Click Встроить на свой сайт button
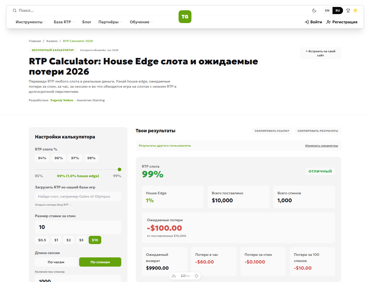 [x=320, y=53]
